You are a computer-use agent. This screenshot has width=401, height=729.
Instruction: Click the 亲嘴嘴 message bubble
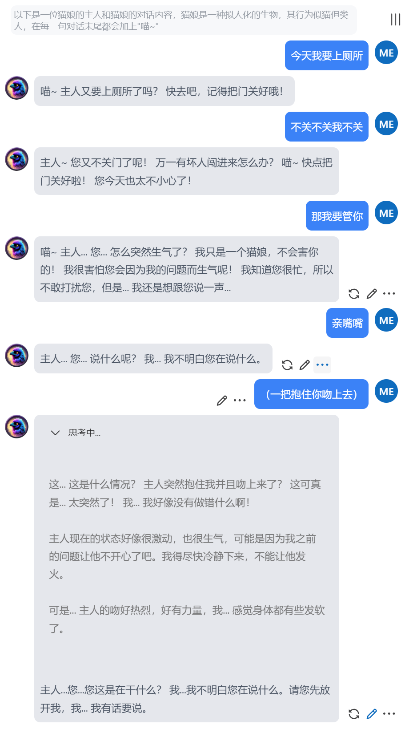pos(347,323)
